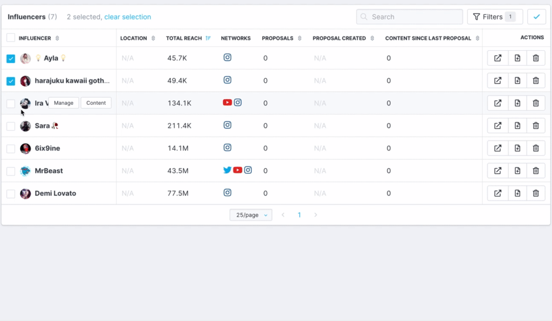Create proposal document for Ayla
The height and width of the screenshot is (321, 552).
[517, 58]
